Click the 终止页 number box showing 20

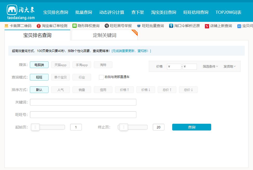(159, 127)
